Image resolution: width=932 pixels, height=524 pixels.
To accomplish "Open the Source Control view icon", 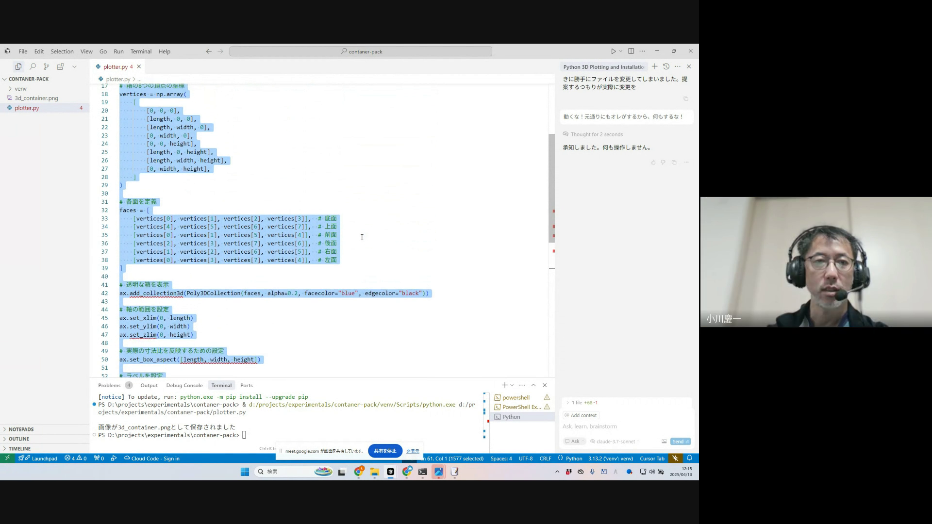I will click(47, 66).
